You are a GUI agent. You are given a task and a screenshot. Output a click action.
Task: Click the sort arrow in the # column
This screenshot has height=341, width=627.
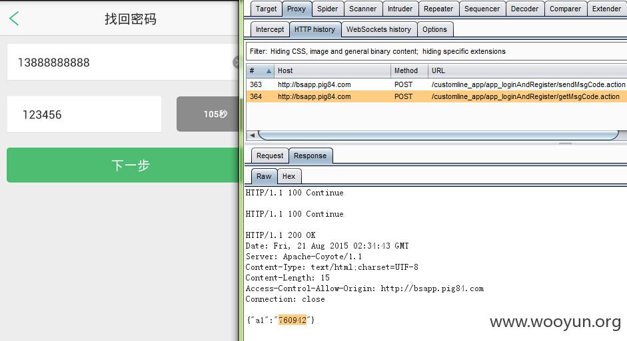click(x=269, y=71)
